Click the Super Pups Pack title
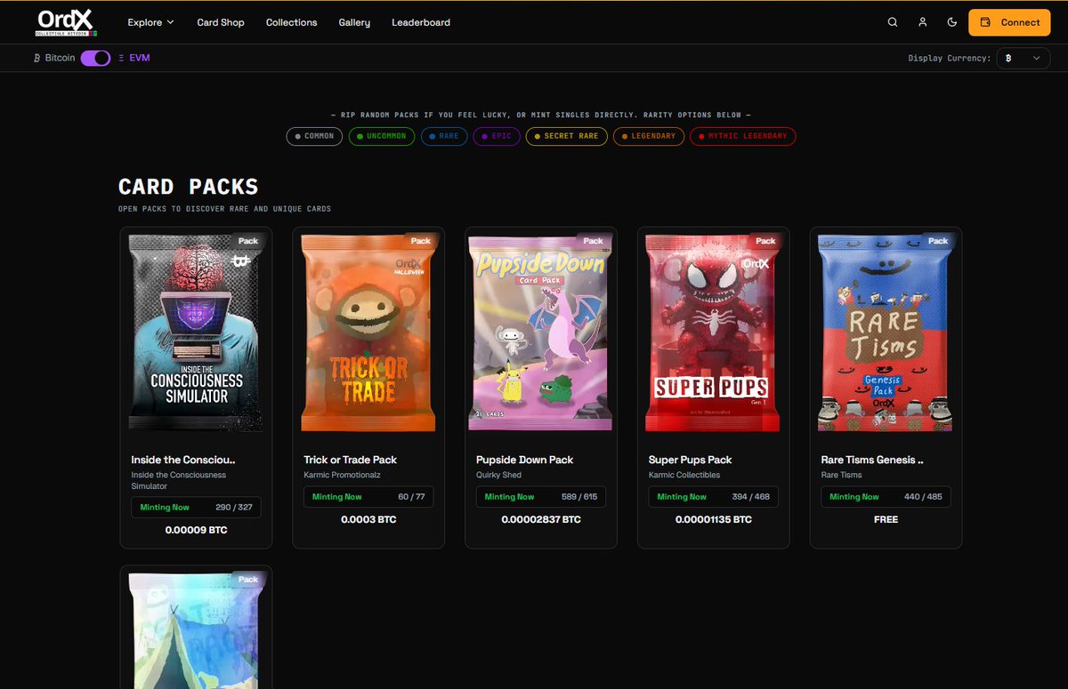Image resolution: width=1068 pixels, height=689 pixels. 690,460
